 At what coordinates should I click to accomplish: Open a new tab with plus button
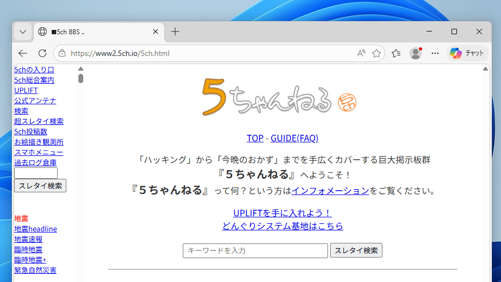(x=175, y=32)
